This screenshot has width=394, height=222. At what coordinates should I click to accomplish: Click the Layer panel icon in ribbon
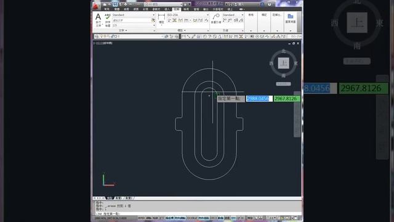click(x=291, y=17)
